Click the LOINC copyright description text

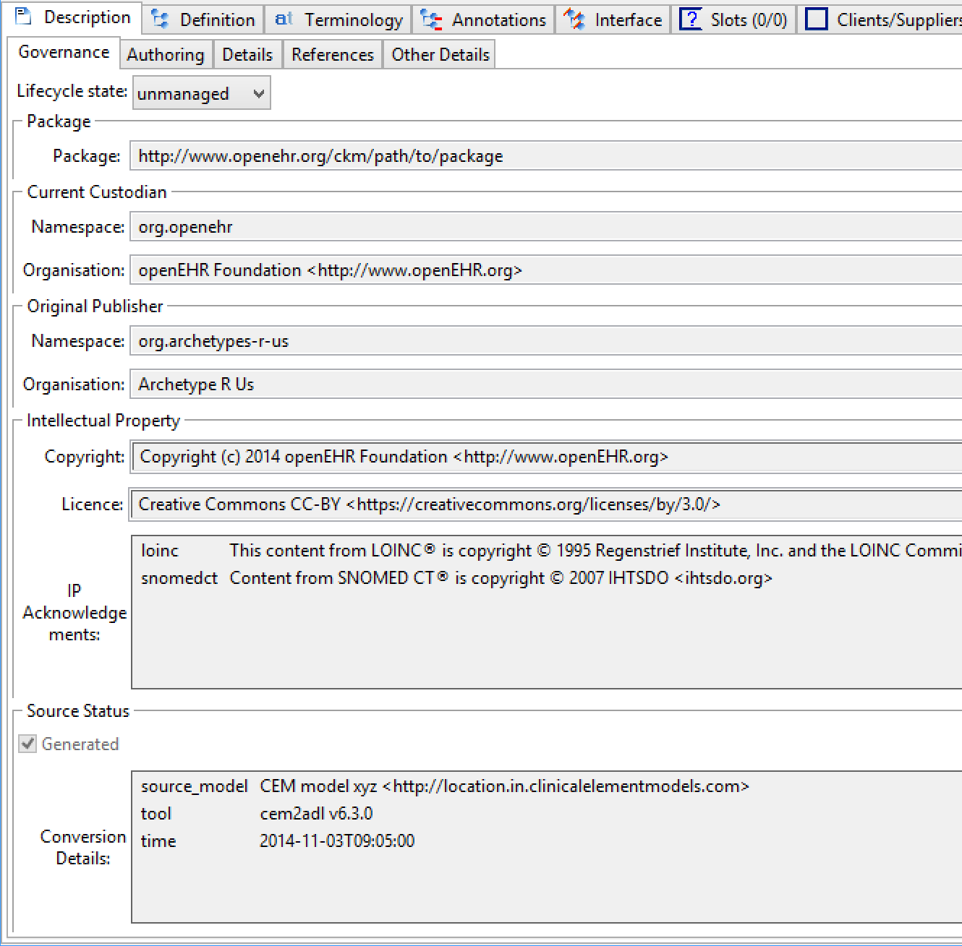click(x=595, y=551)
